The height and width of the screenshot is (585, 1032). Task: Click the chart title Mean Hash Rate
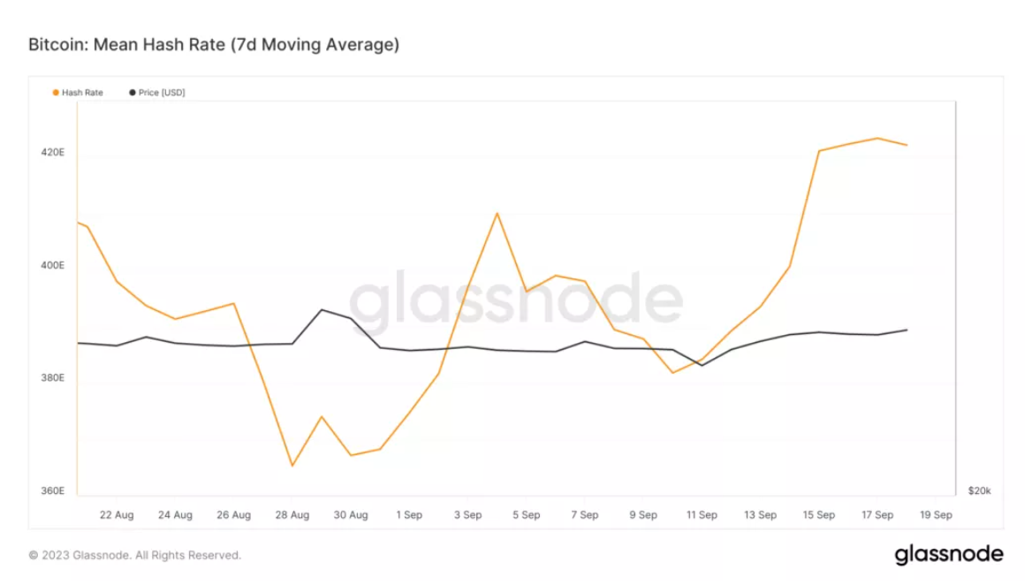point(214,44)
